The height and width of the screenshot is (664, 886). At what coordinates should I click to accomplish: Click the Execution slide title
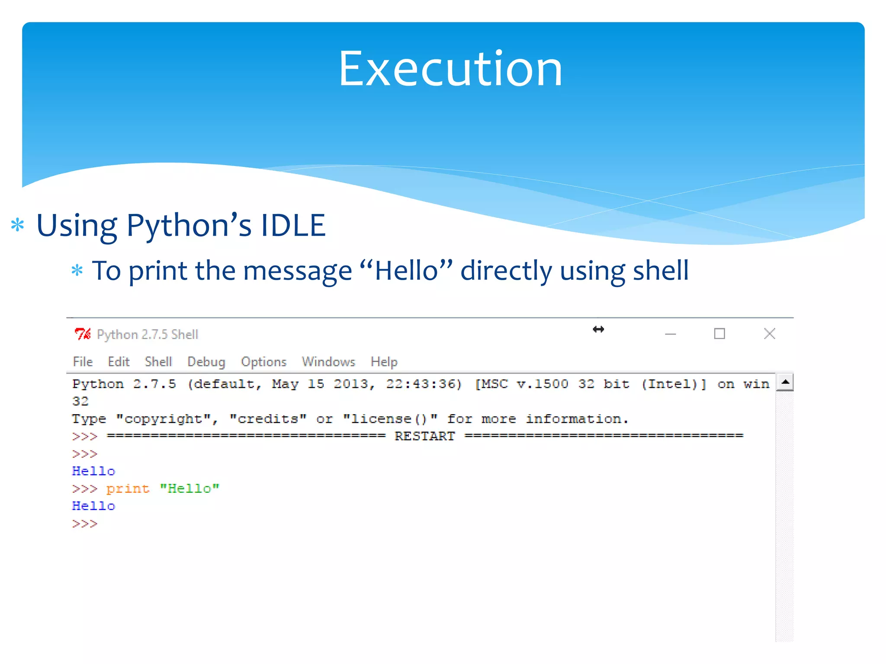click(x=450, y=68)
